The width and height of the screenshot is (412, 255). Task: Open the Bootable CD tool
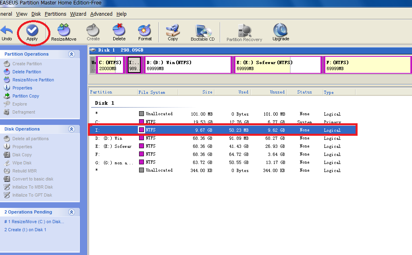pyautogui.click(x=203, y=33)
